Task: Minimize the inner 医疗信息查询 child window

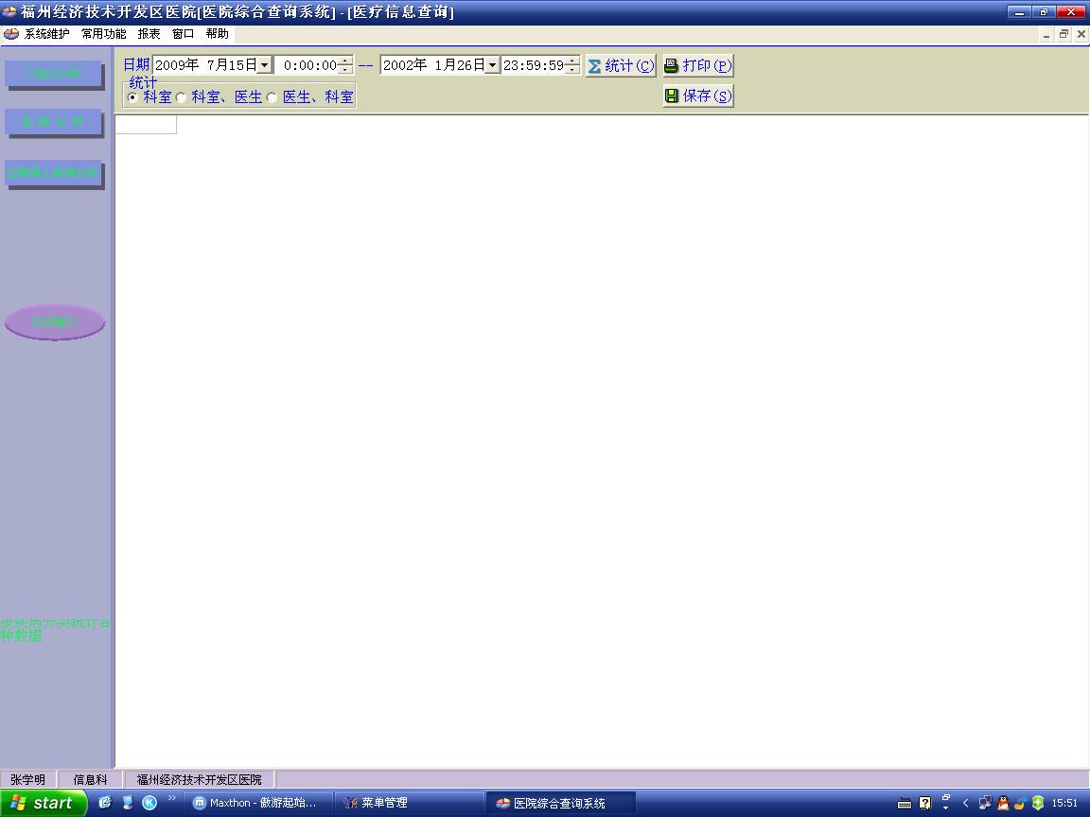Action: pyautogui.click(x=1046, y=34)
